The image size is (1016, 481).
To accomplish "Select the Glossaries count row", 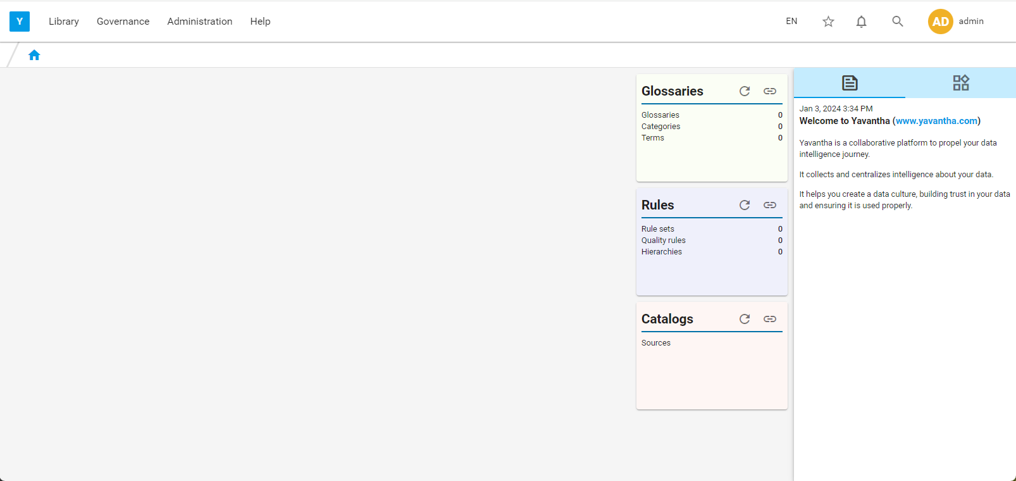I will pyautogui.click(x=712, y=115).
